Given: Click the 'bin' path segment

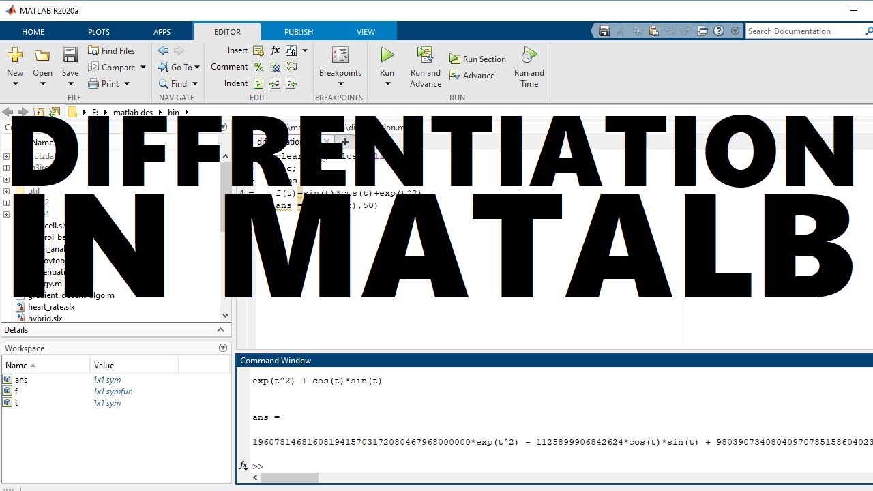Looking at the screenshot, I should pyautogui.click(x=173, y=112).
